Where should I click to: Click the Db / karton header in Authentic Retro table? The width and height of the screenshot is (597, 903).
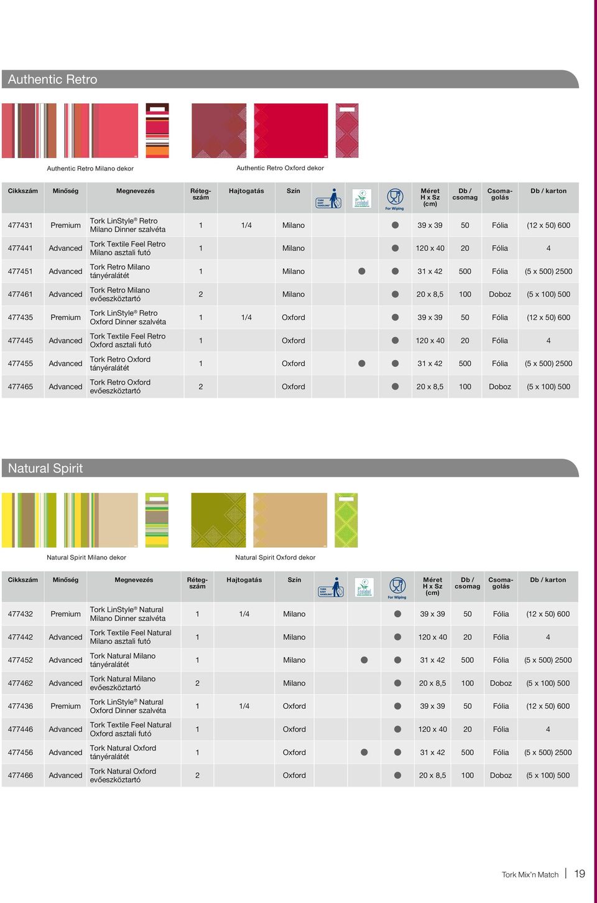tap(548, 191)
